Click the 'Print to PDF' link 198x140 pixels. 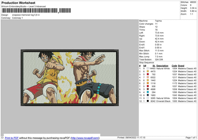click(12, 138)
